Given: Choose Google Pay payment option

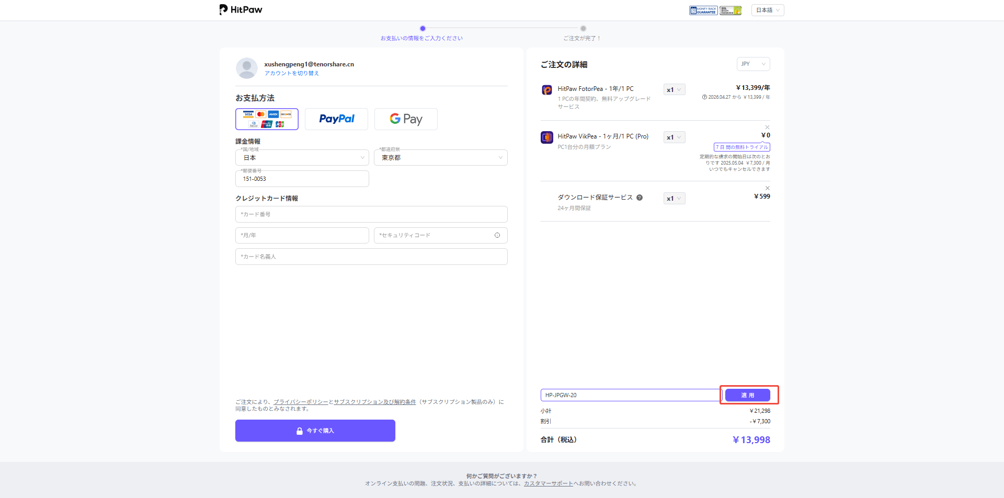Looking at the screenshot, I should [x=406, y=119].
